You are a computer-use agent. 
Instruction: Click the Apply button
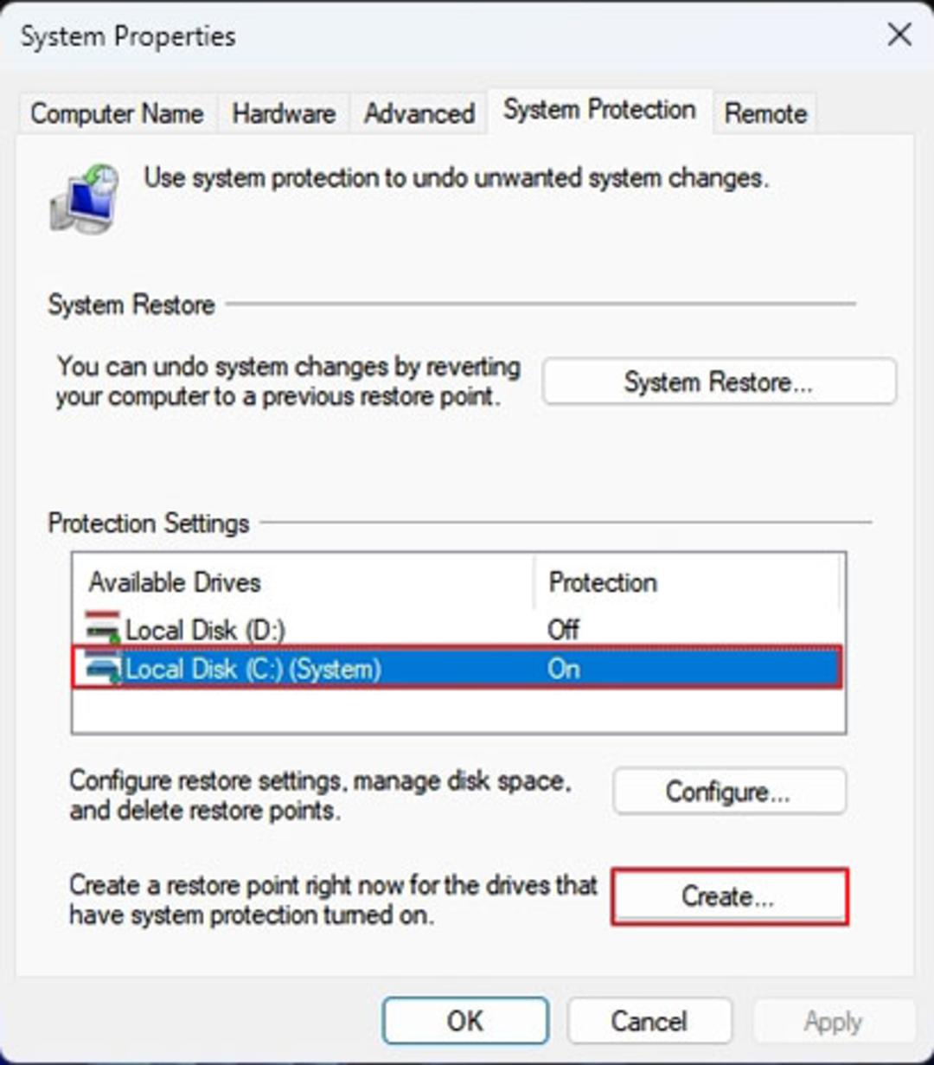[833, 1021]
